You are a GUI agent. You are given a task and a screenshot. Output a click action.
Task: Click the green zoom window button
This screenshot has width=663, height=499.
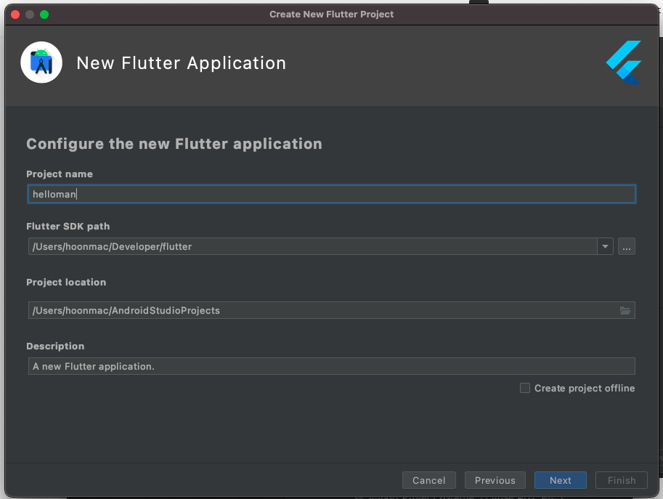(x=44, y=15)
